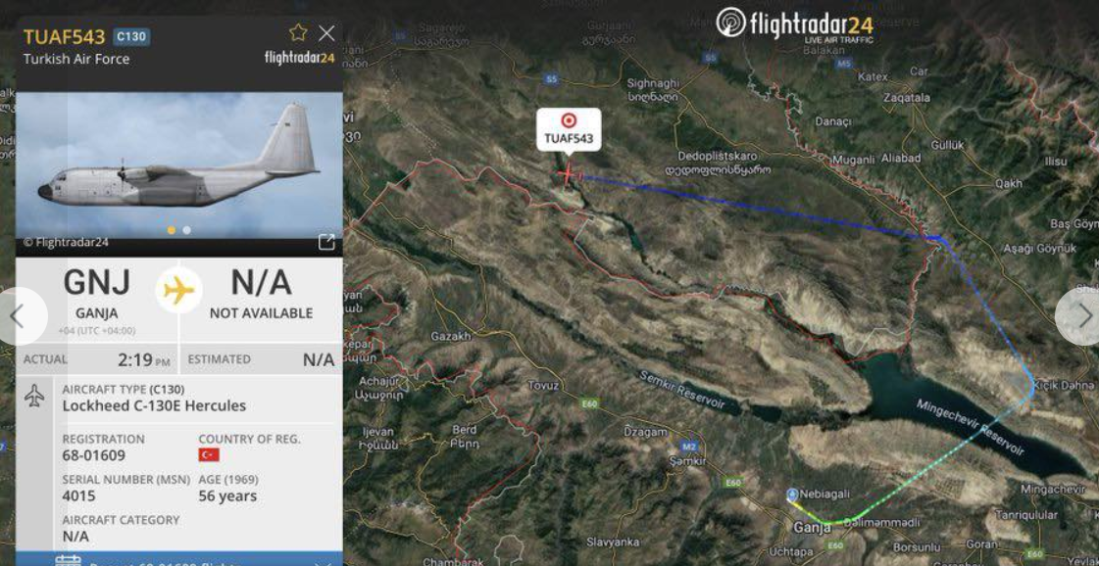The height and width of the screenshot is (566, 1099).
Task: Click the GNJ departure airport code
Action: click(x=97, y=282)
